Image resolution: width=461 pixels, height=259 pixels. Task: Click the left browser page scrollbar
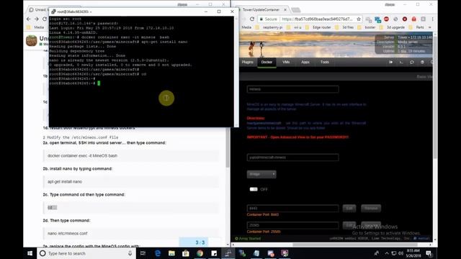[228, 147]
